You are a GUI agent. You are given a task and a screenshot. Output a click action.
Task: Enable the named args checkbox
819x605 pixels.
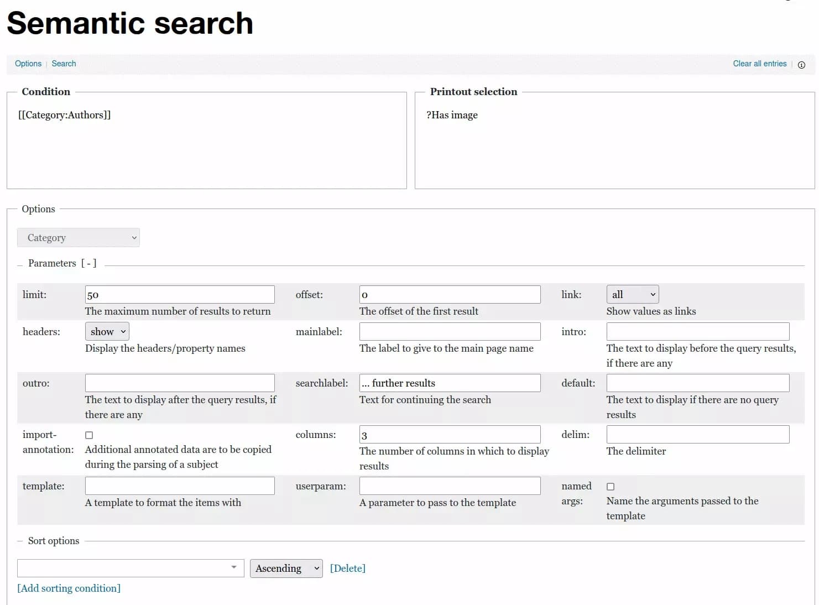pyautogui.click(x=611, y=486)
